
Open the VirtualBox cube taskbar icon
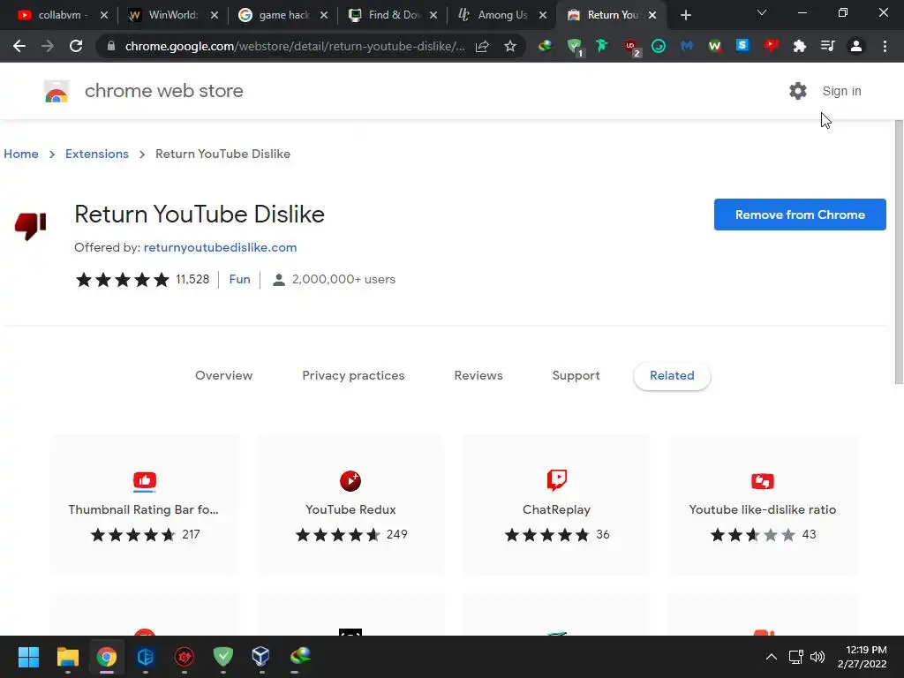[x=260, y=656]
